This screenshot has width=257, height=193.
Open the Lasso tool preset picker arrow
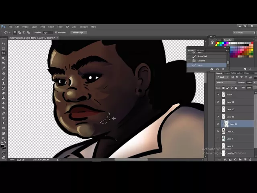pyautogui.click(x=10, y=33)
